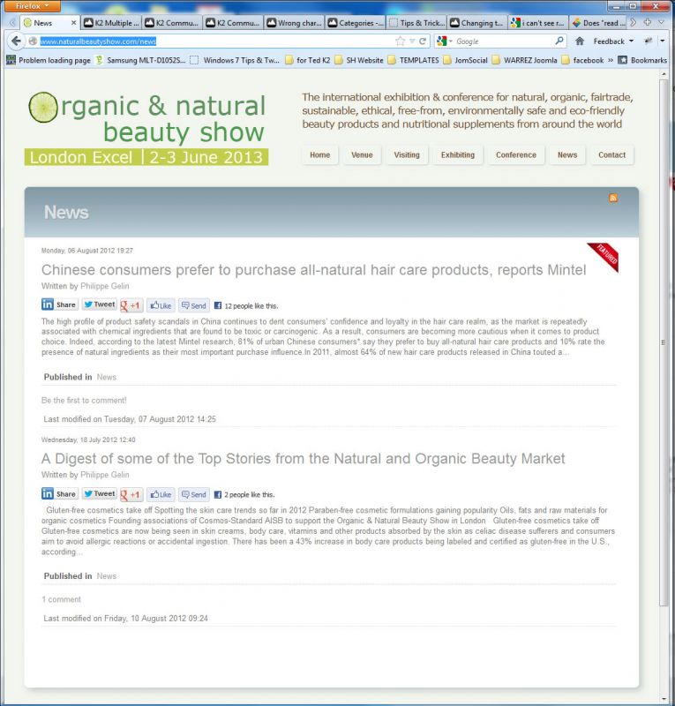Click the vertical page scrollbar

663,342
